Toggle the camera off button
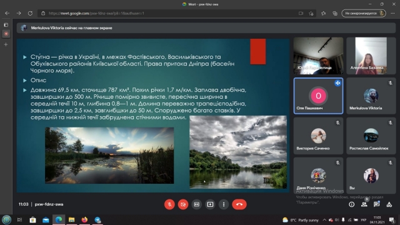The width and height of the screenshot is (400, 225). tap(183, 204)
